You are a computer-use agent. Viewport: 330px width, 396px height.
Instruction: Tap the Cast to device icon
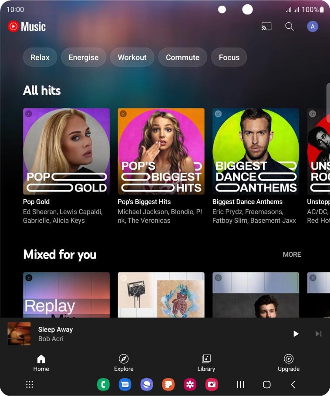[266, 27]
